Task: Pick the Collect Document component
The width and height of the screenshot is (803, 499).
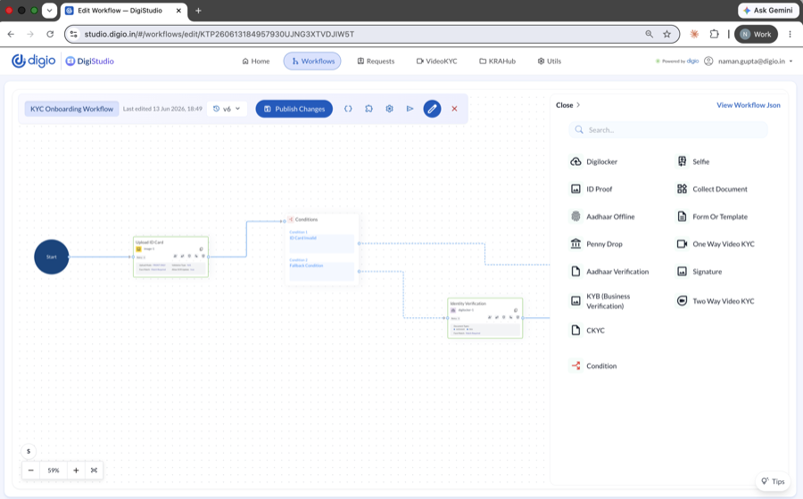Action: point(712,189)
